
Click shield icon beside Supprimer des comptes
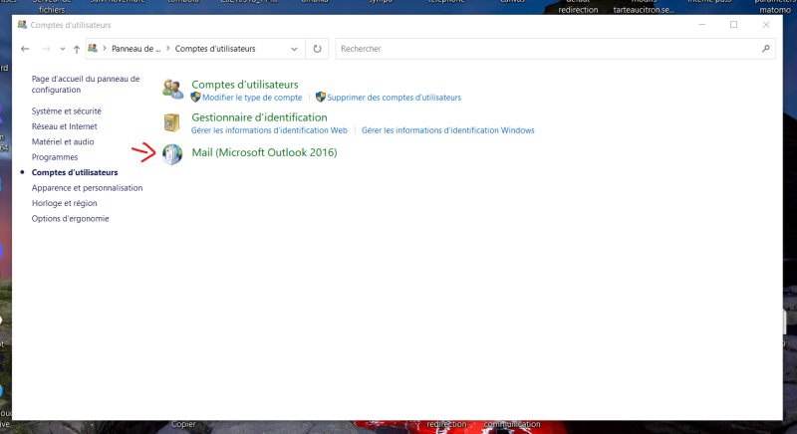[x=320, y=97]
